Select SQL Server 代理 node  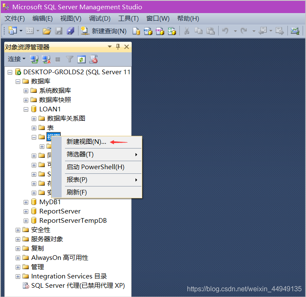pos(78,286)
